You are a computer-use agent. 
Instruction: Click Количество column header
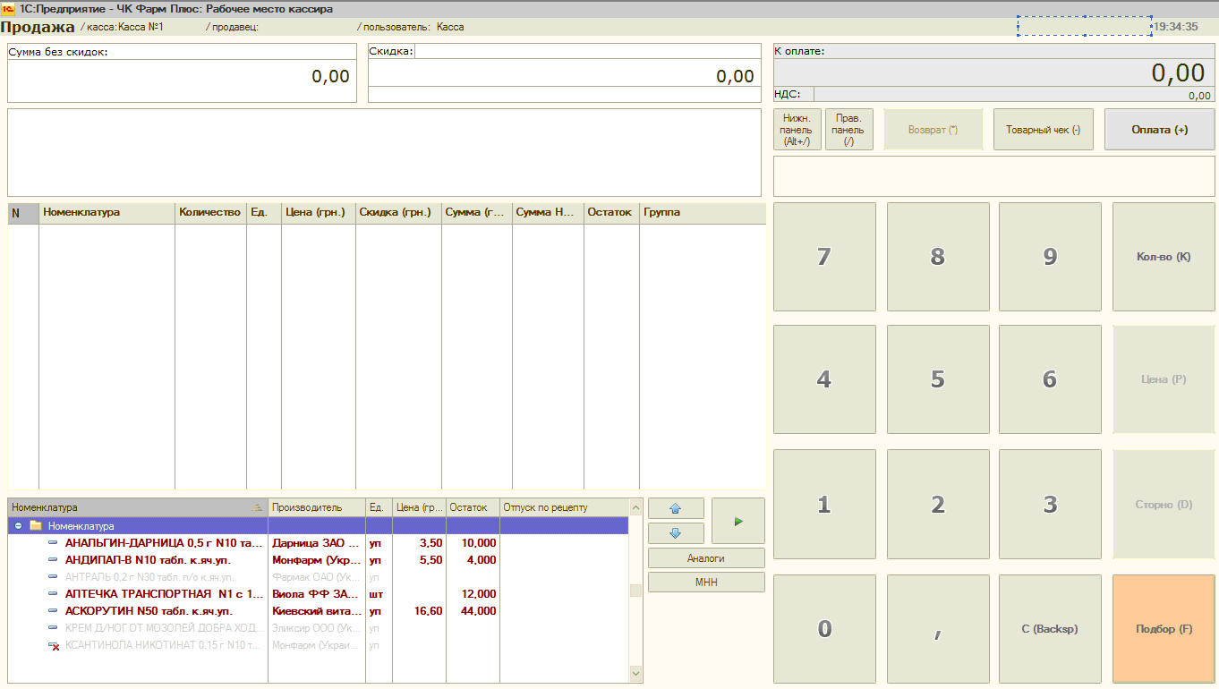click(210, 213)
